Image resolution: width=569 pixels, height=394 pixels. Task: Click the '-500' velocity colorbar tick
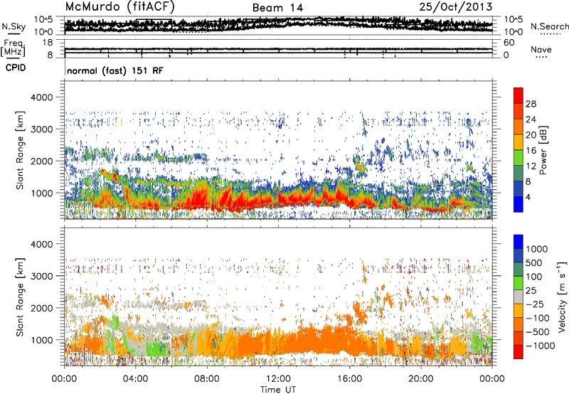[537, 331]
